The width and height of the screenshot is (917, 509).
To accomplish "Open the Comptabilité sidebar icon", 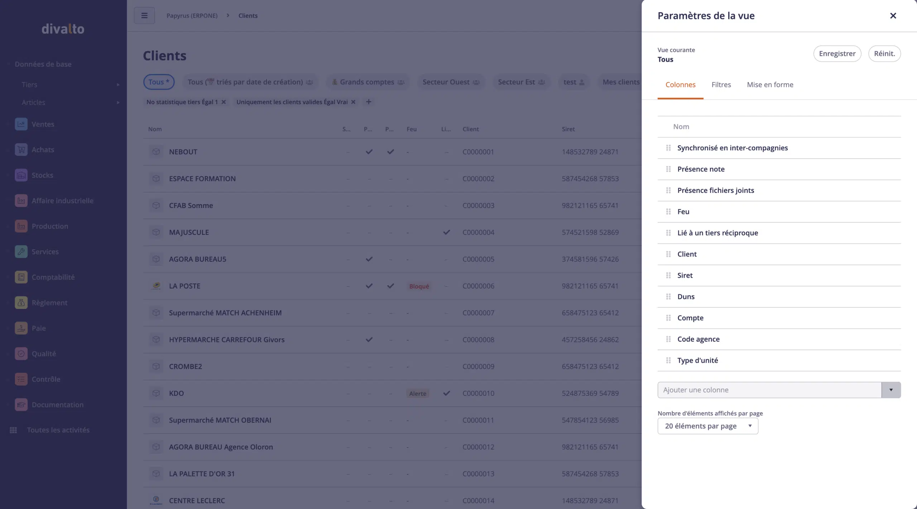I will [21, 277].
